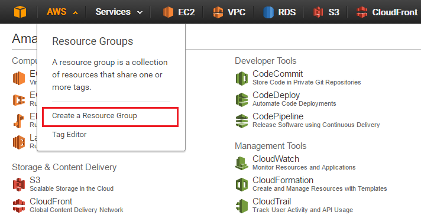421x218 pixels.
Task: Click the S3 shortcut icon in navbar
Action: pyautogui.click(x=318, y=12)
